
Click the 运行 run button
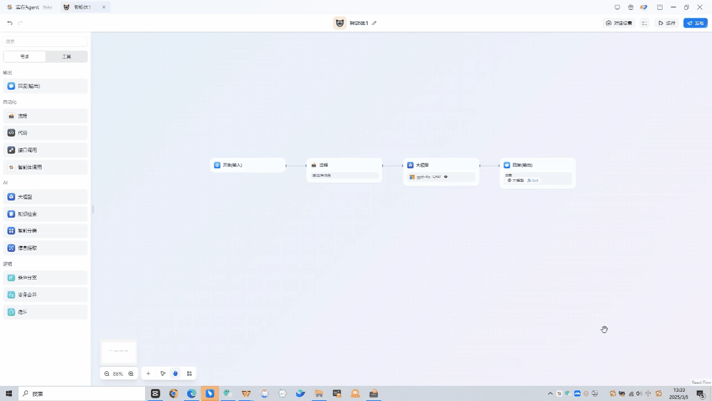667,23
